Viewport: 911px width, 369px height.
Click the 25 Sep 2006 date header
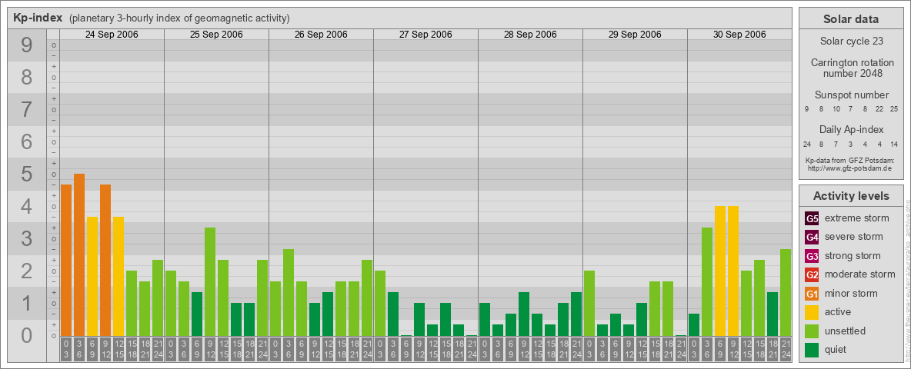pyautogui.click(x=216, y=35)
